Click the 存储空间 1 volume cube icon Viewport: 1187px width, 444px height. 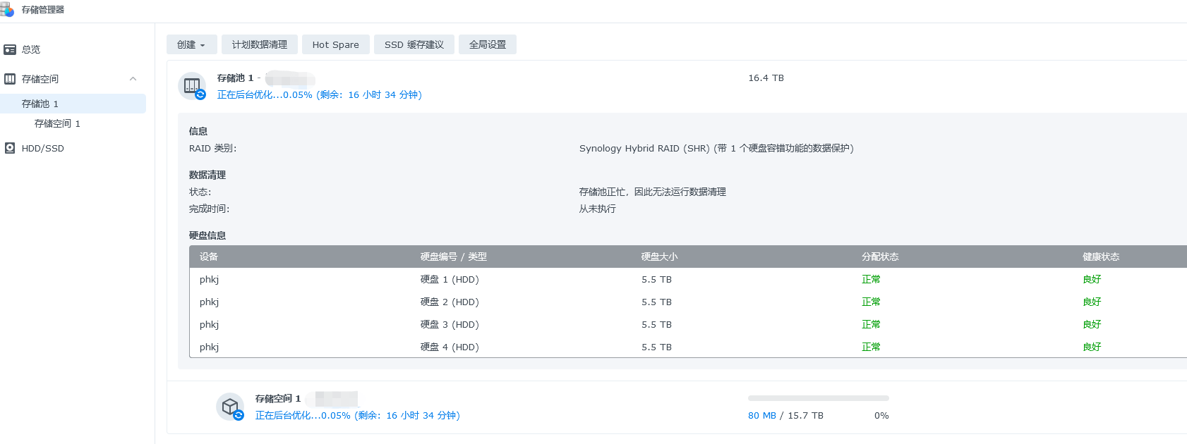coord(230,407)
